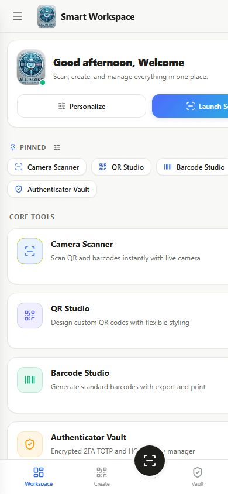
Task: Open the Authenticator Vault card title
Action: (x=89, y=437)
